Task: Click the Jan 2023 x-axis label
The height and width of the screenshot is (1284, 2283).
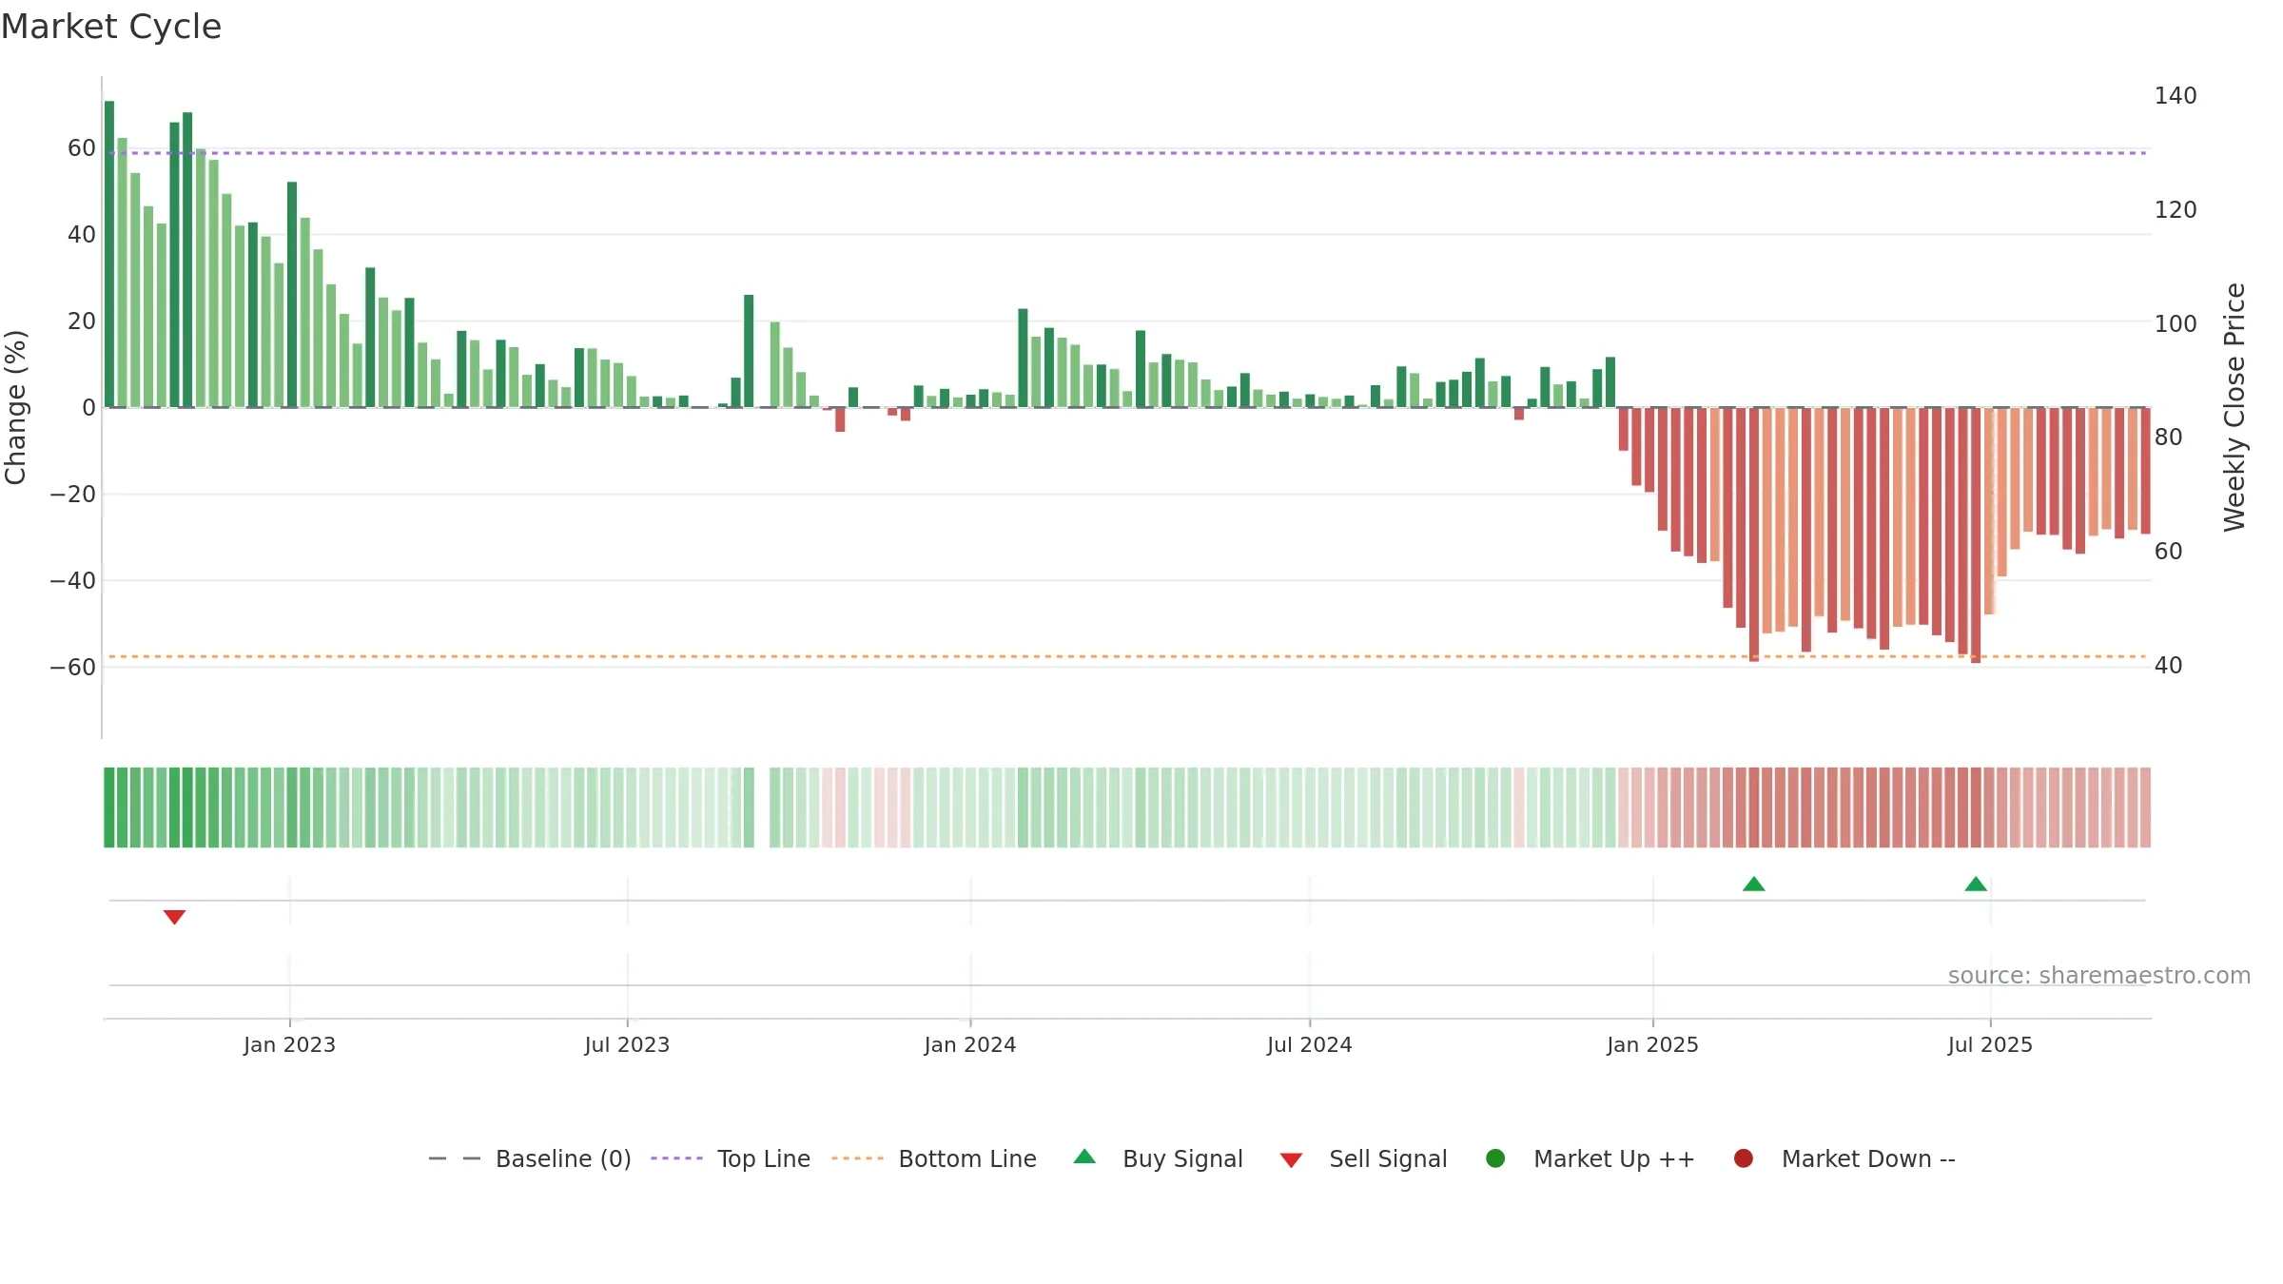Action: click(x=289, y=1045)
